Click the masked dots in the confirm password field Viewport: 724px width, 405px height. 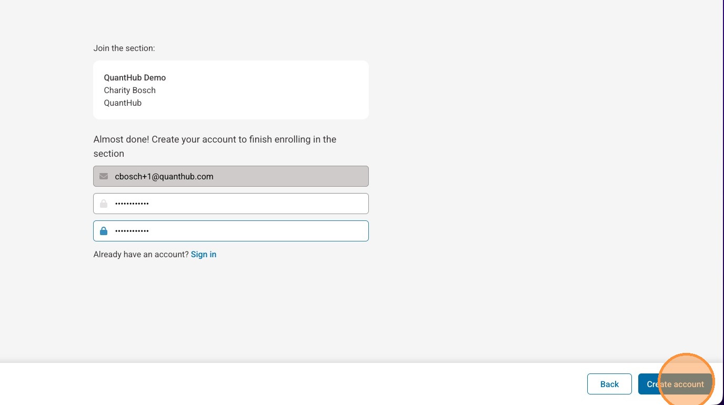tap(132, 231)
